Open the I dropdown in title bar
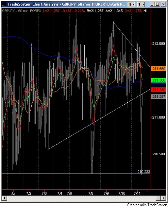The width and height of the screenshot is (168, 207). pos(141,5)
